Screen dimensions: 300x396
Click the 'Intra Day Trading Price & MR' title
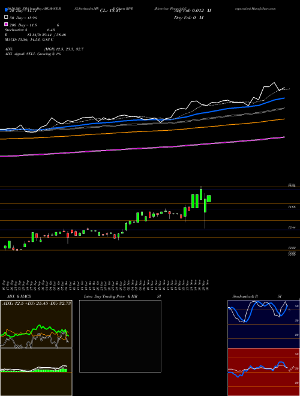tap(111, 296)
